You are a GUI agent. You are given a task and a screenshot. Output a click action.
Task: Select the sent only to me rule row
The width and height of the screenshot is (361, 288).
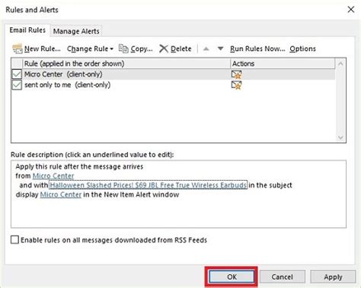[173, 85]
